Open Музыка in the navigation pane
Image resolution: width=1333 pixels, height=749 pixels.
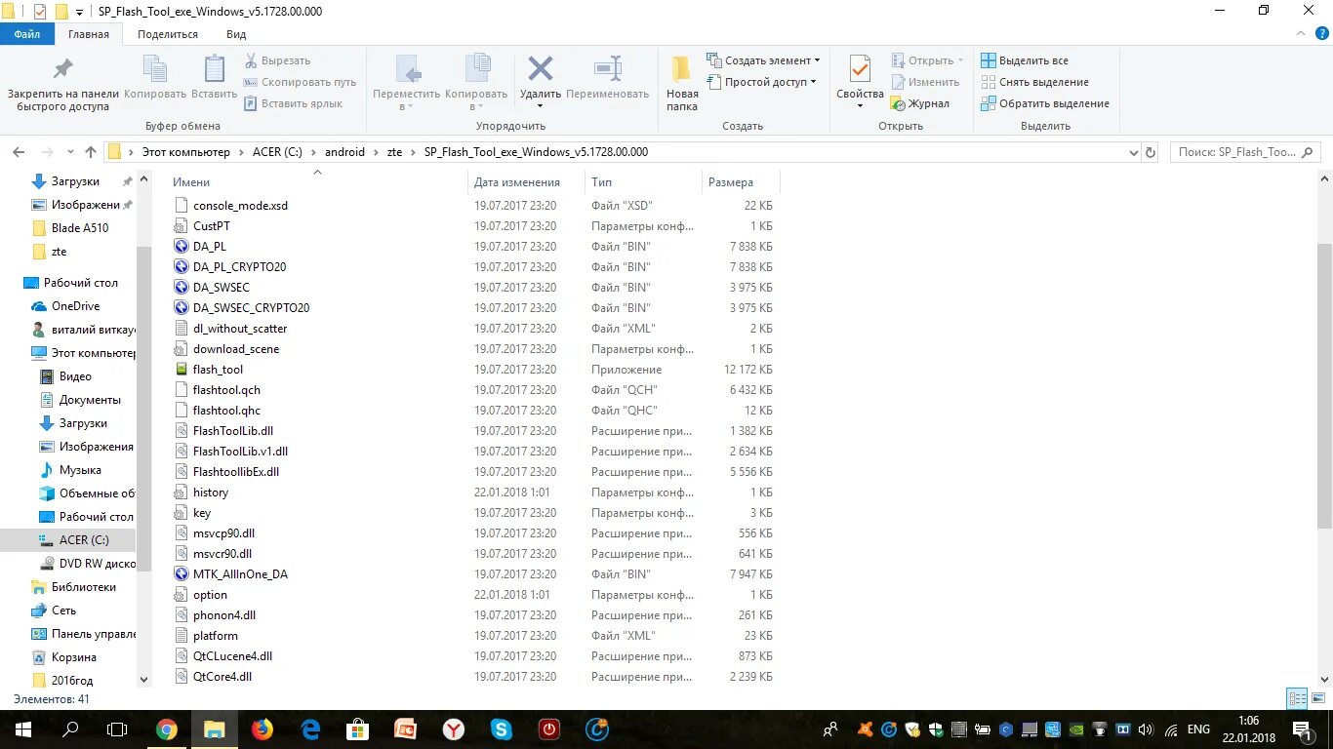(x=80, y=470)
